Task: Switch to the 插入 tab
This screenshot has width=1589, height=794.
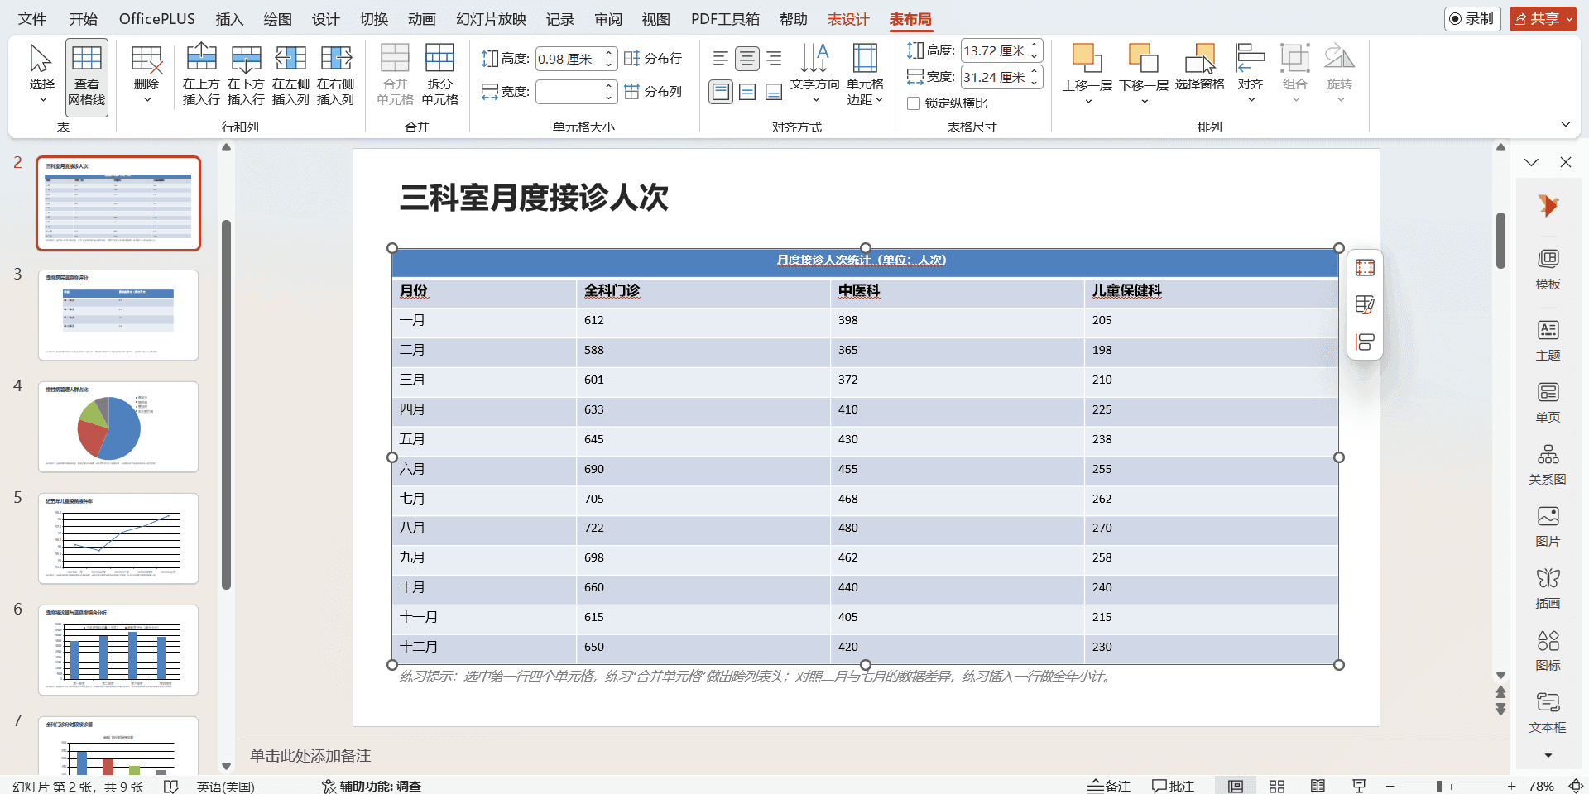Action: click(x=229, y=19)
